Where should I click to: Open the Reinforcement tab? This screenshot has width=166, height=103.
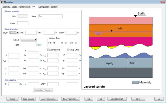click(x=24, y=7)
